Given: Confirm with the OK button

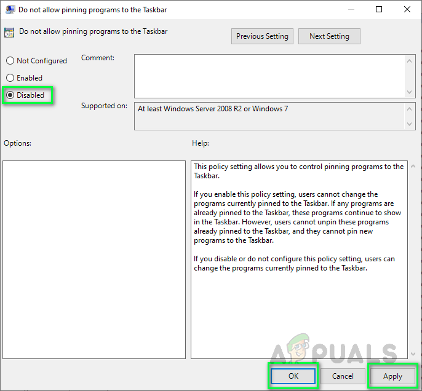Looking at the screenshot, I should (293, 376).
